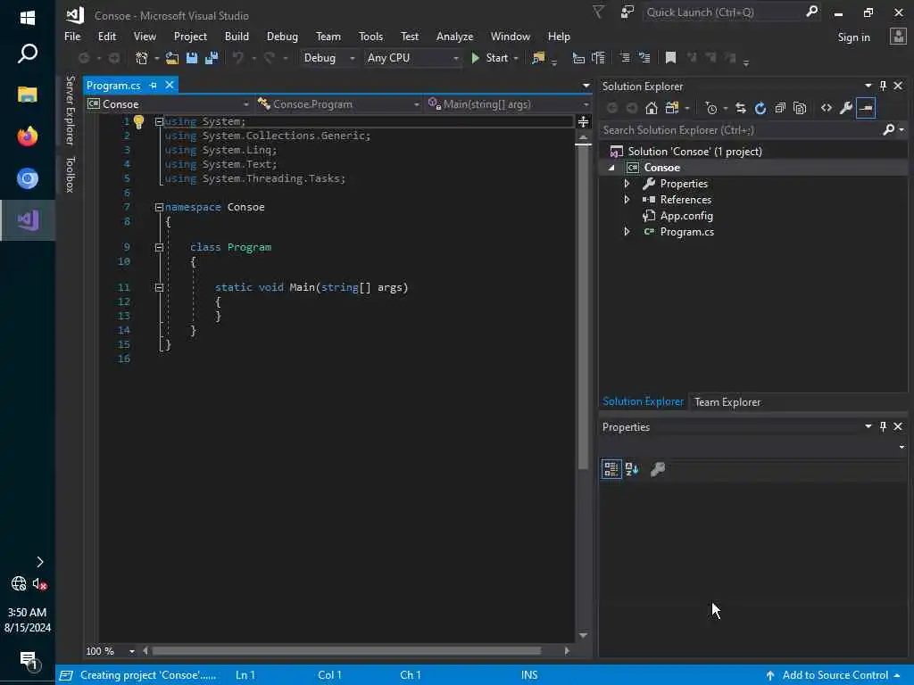Toggle Show All Files in Solution Explorer
Image resolution: width=914 pixels, height=685 pixels.
800,108
